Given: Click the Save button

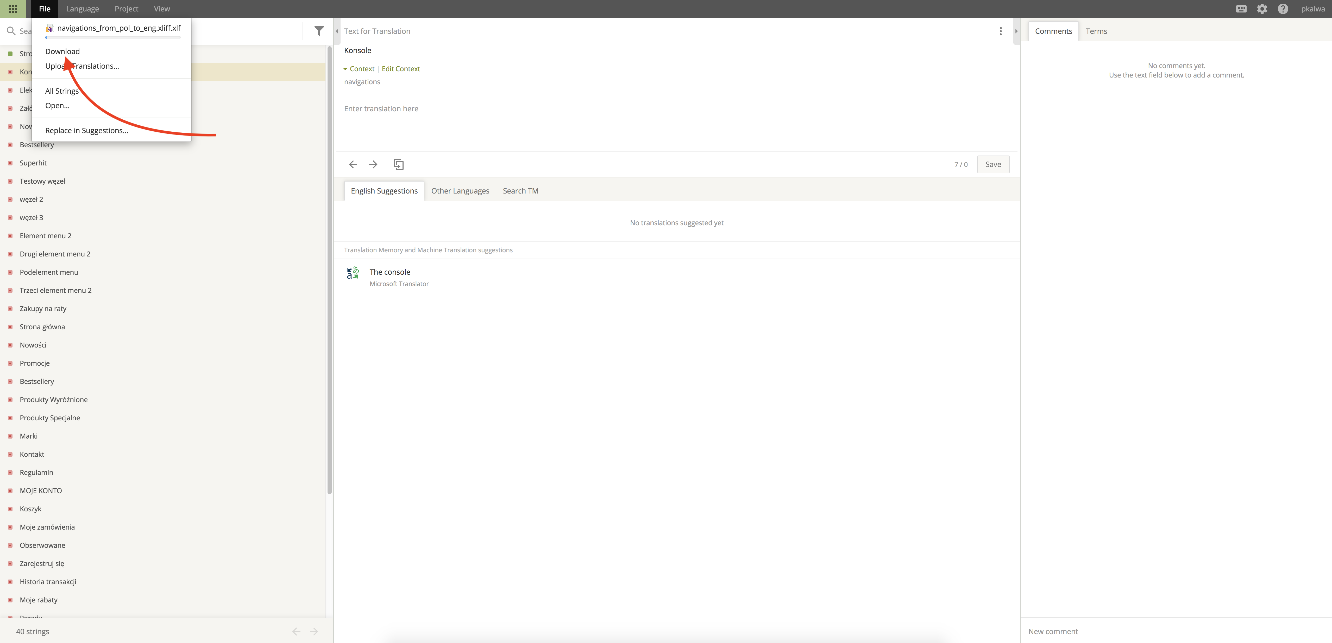Looking at the screenshot, I should (x=993, y=164).
